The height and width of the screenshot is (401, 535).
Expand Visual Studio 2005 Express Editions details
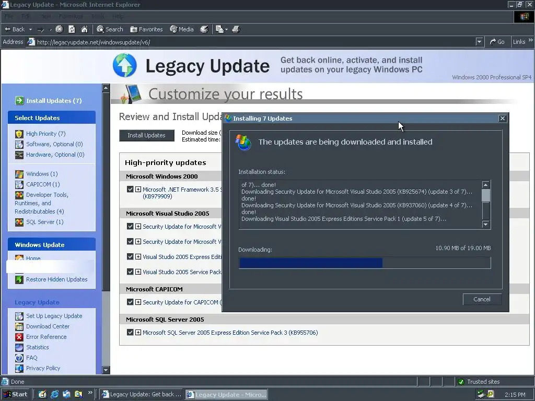tap(138, 257)
